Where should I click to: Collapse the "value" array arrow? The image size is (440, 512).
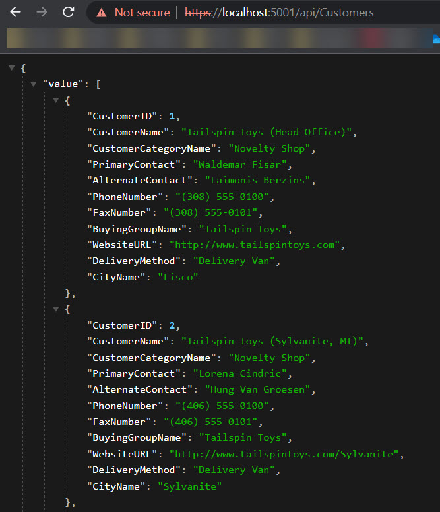point(33,84)
